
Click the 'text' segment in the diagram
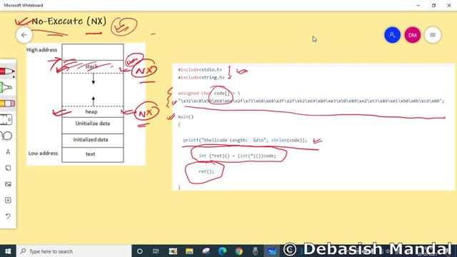[x=92, y=154]
